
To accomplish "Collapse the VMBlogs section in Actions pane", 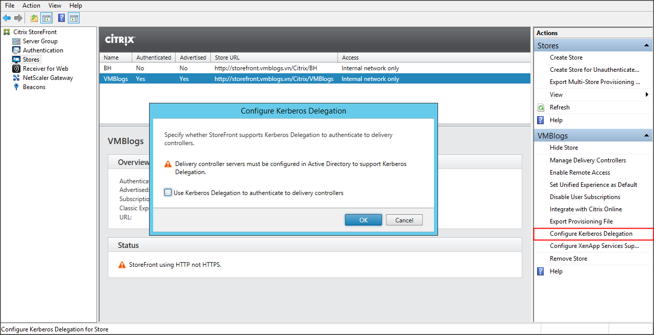I will click(x=647, y=136).
